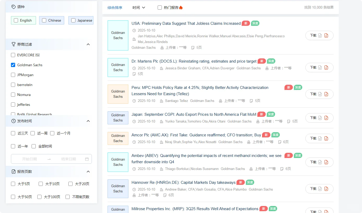Click Word icon for Hannover Re report

(320, 189)
